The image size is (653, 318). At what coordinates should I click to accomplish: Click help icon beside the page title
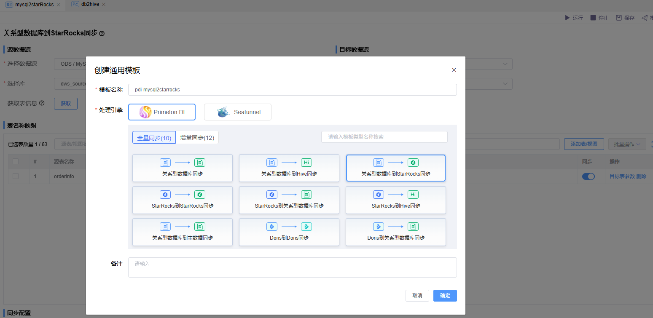click(x=102, y=33)
